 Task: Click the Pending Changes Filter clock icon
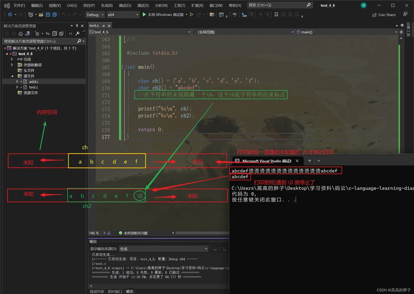[37, 33]
